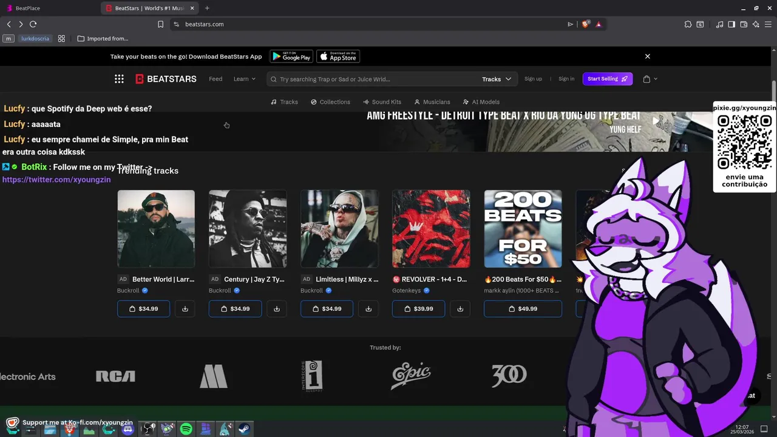Add Limitless Millyz beat to cart
Image resolution: width=777 pixels, height=437 pixels.
(x=327, y=309)
